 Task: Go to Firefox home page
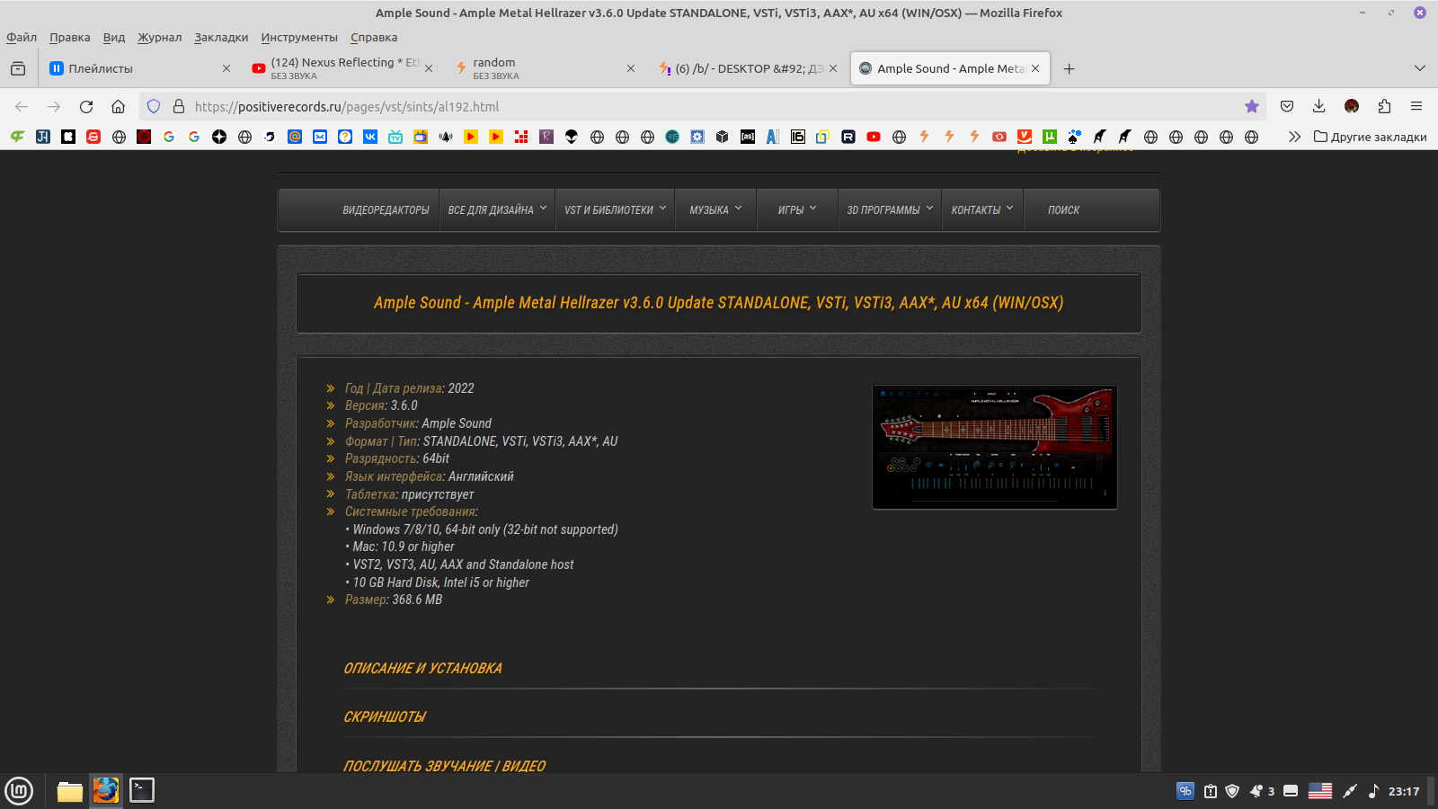click(x=118, y=106)
